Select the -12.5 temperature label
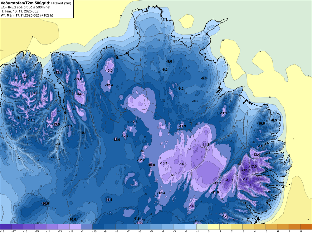Screen dimensions: 312x233 point(59,72)
